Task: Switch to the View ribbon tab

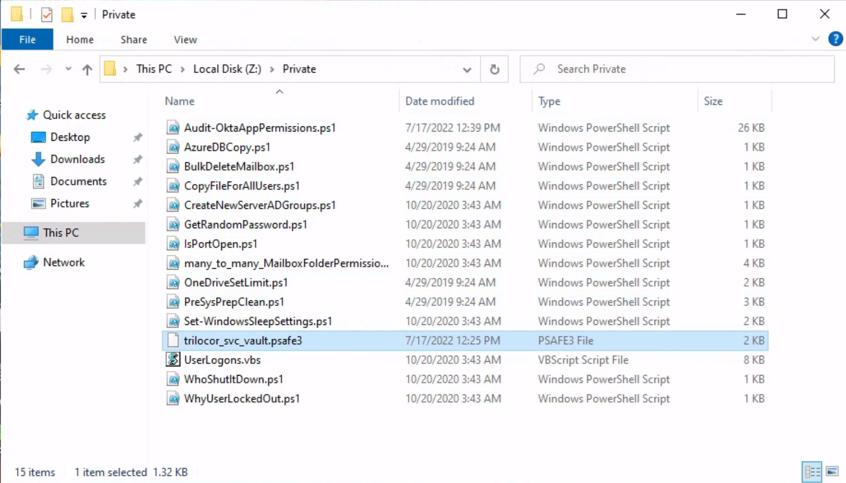Action: (x=185, y=39)
